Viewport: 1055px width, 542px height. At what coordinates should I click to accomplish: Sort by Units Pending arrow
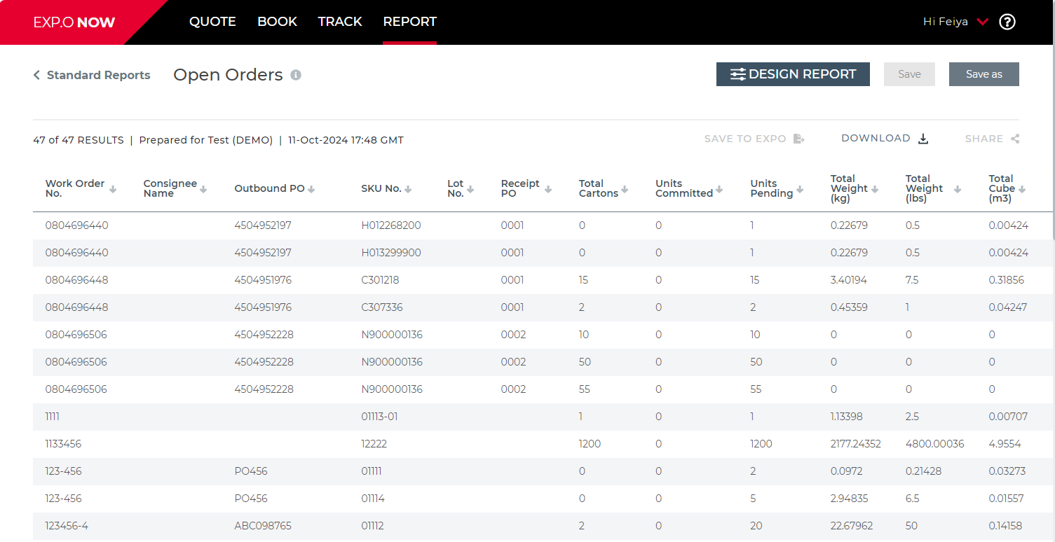tap(799, 189)
